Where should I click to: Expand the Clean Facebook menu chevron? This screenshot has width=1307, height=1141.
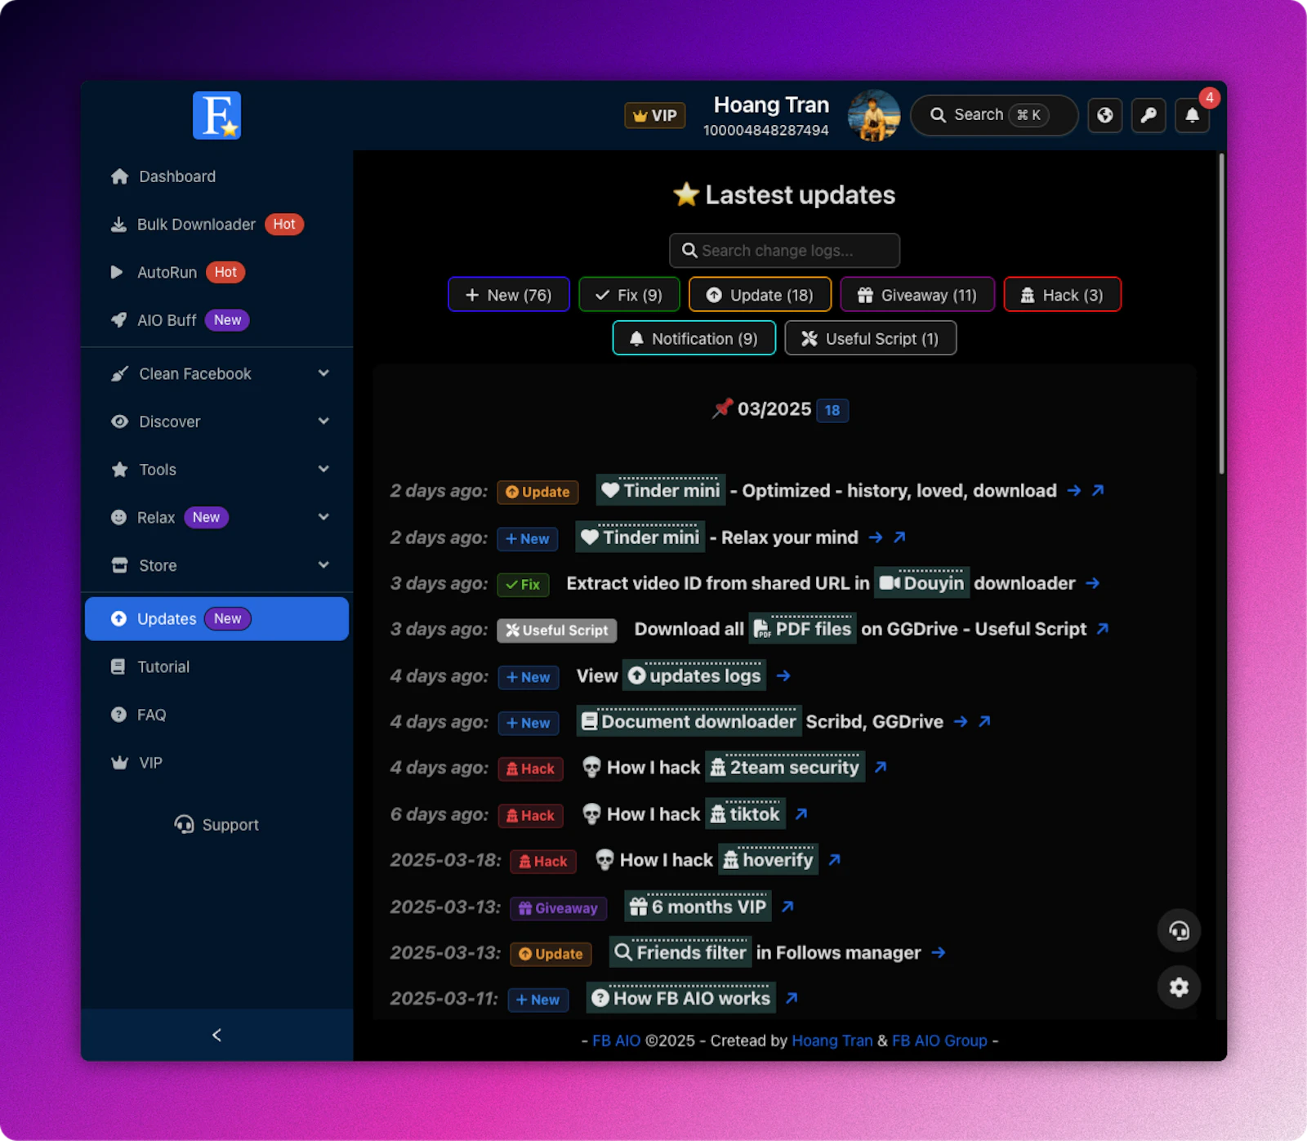coord(323,373)
